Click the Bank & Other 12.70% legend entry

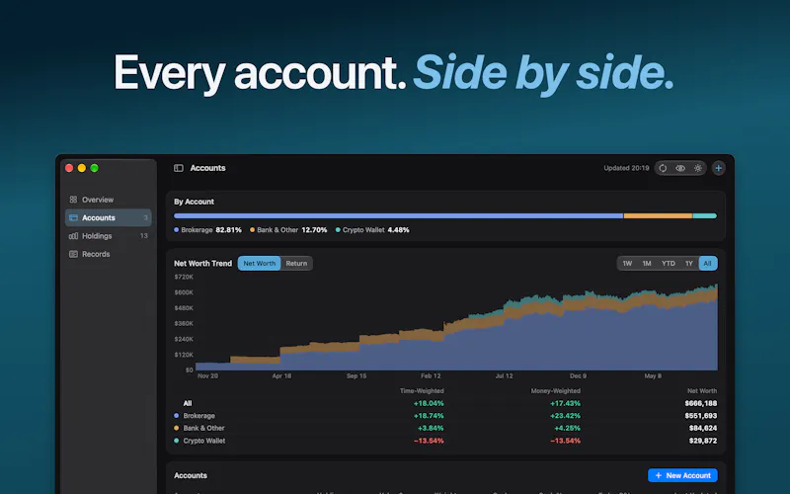pyautogui.click(x=288, y=230)
